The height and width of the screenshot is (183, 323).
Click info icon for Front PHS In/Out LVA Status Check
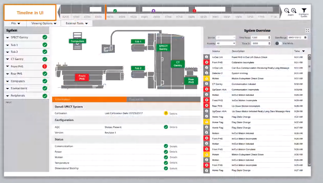(206, 57)
